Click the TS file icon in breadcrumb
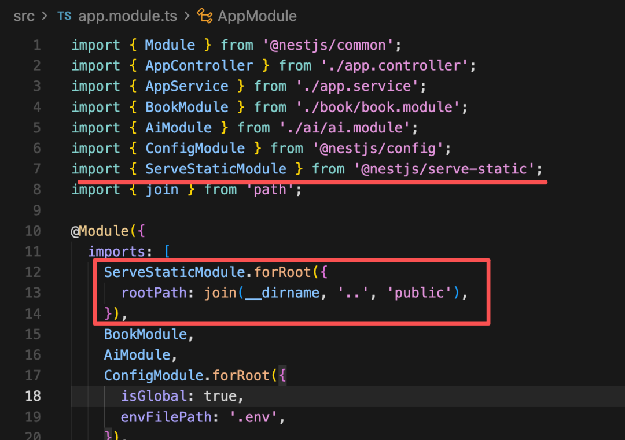The height and width of the screenshot is (440, 625). point(64,16)
